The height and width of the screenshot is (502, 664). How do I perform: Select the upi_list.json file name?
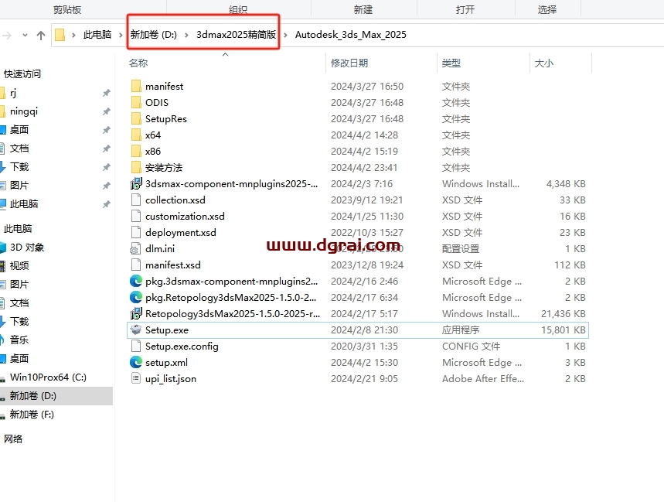click(x=171, y=379)
